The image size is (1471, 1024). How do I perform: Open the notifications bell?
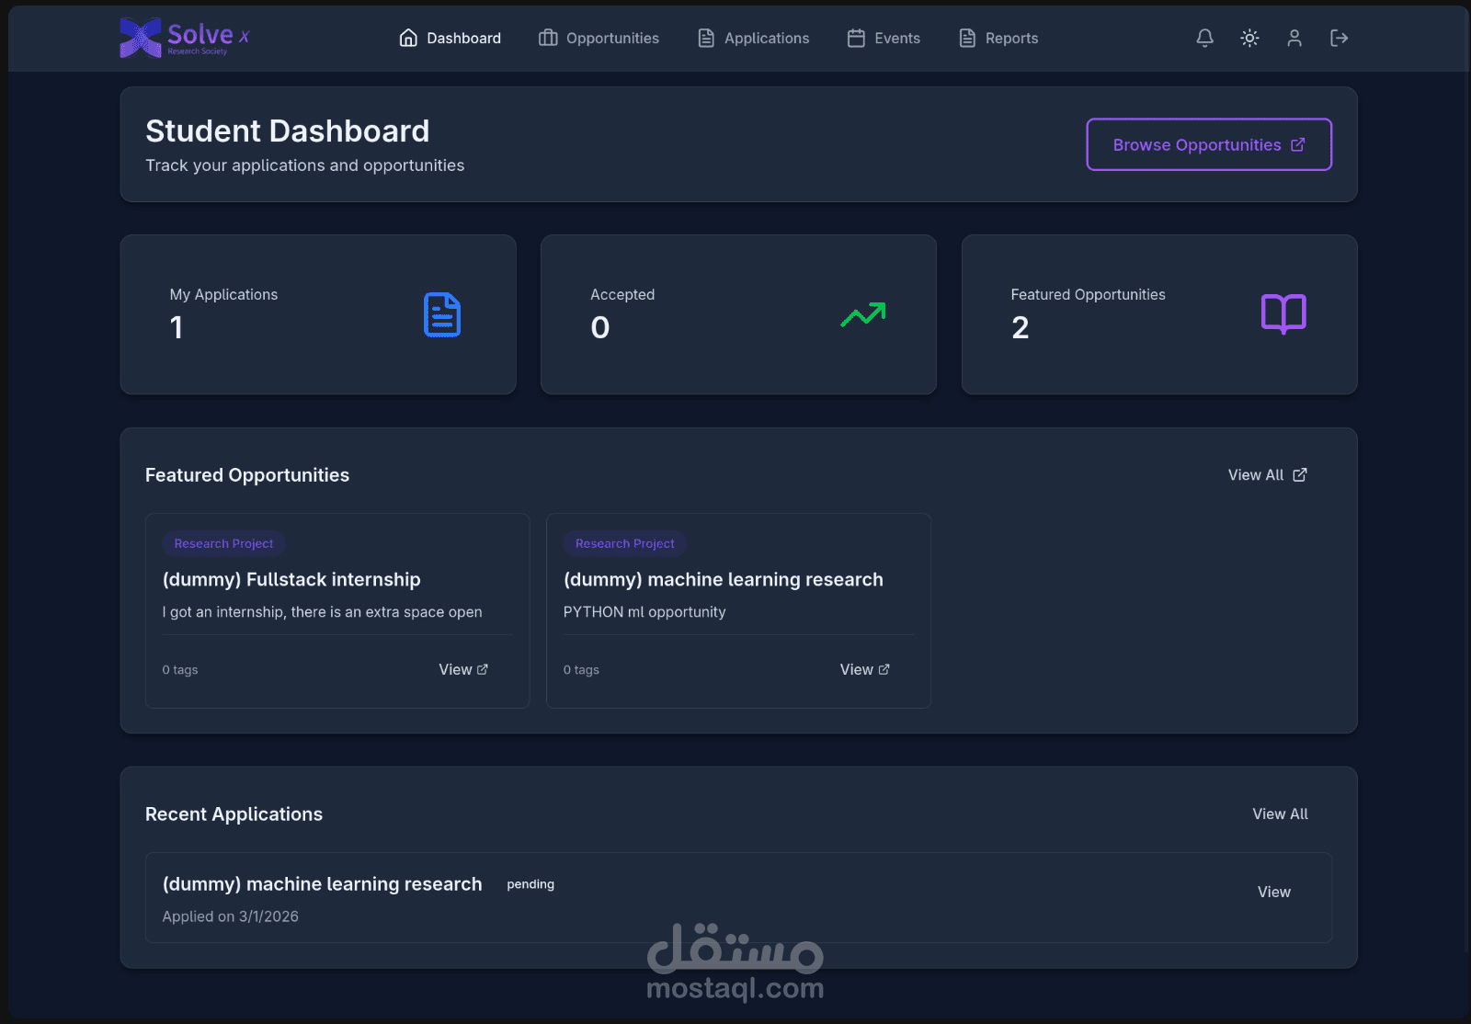[1204, 38]
